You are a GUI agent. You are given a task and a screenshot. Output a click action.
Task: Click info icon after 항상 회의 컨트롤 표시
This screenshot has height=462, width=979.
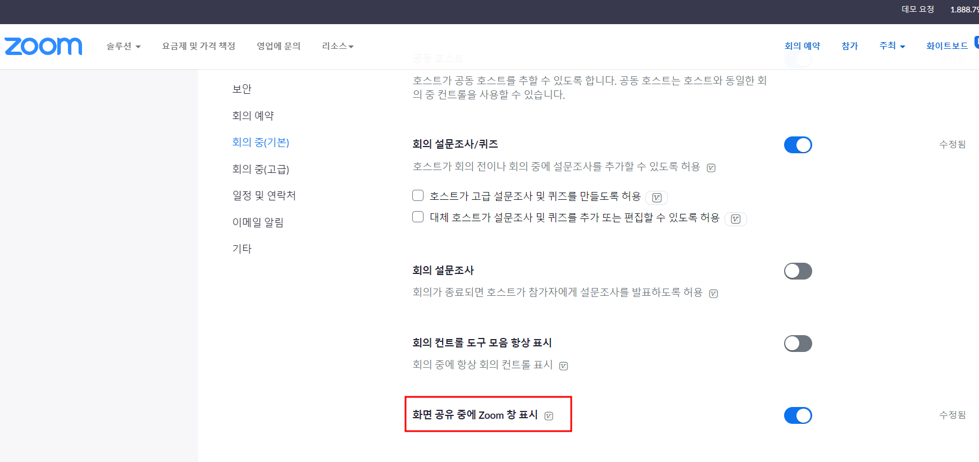[x=563, y=366]
